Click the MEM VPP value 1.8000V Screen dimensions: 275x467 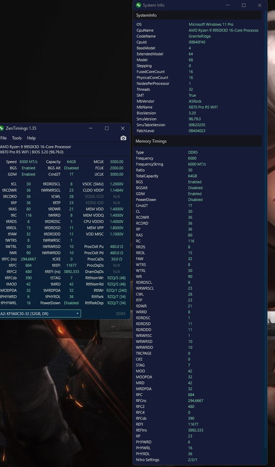tap(116, 228)
